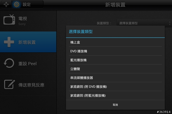Click 重設 Peel in the sidebar
This screenshot has width=172, height=114.
click(x=28, y=63)
